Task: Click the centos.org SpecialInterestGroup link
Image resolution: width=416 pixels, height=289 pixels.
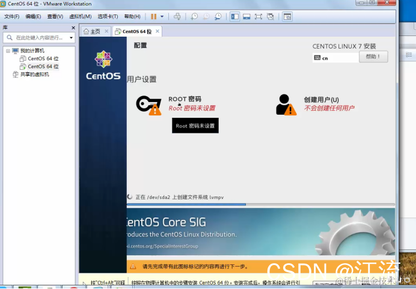Action: click(x=162, y=246)
